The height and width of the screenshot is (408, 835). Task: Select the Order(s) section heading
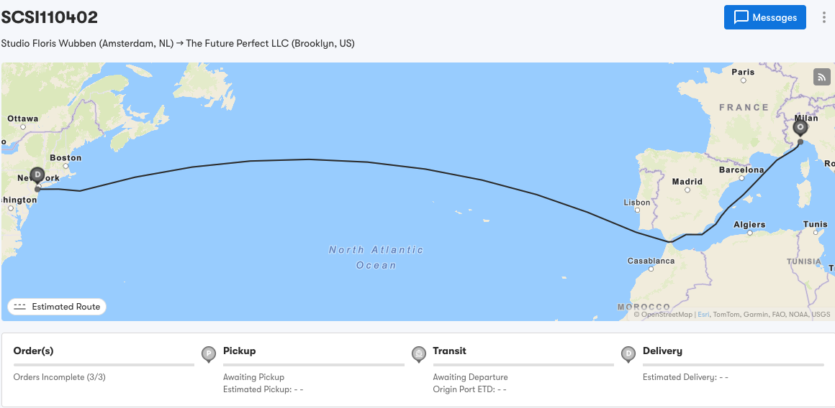[34, 351]
